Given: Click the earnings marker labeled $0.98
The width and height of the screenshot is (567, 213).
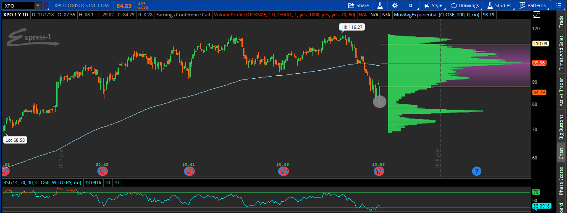Looking at the screenshot, I should [x=283, y=171].
